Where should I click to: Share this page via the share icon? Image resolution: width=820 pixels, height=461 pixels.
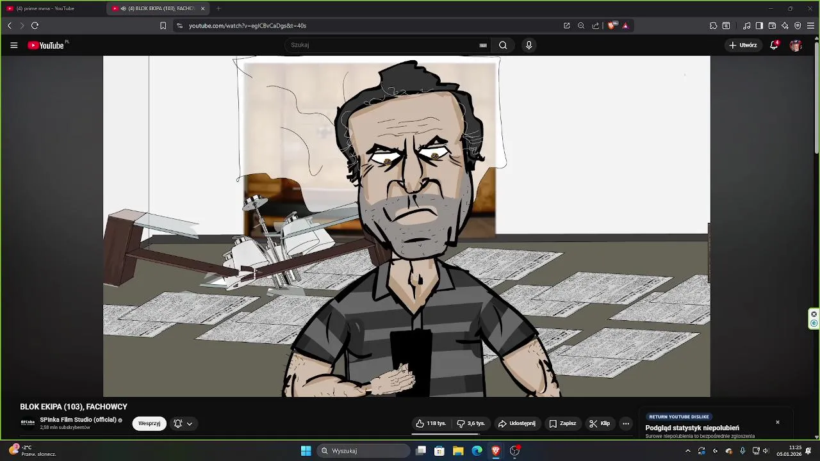(596, 26)
